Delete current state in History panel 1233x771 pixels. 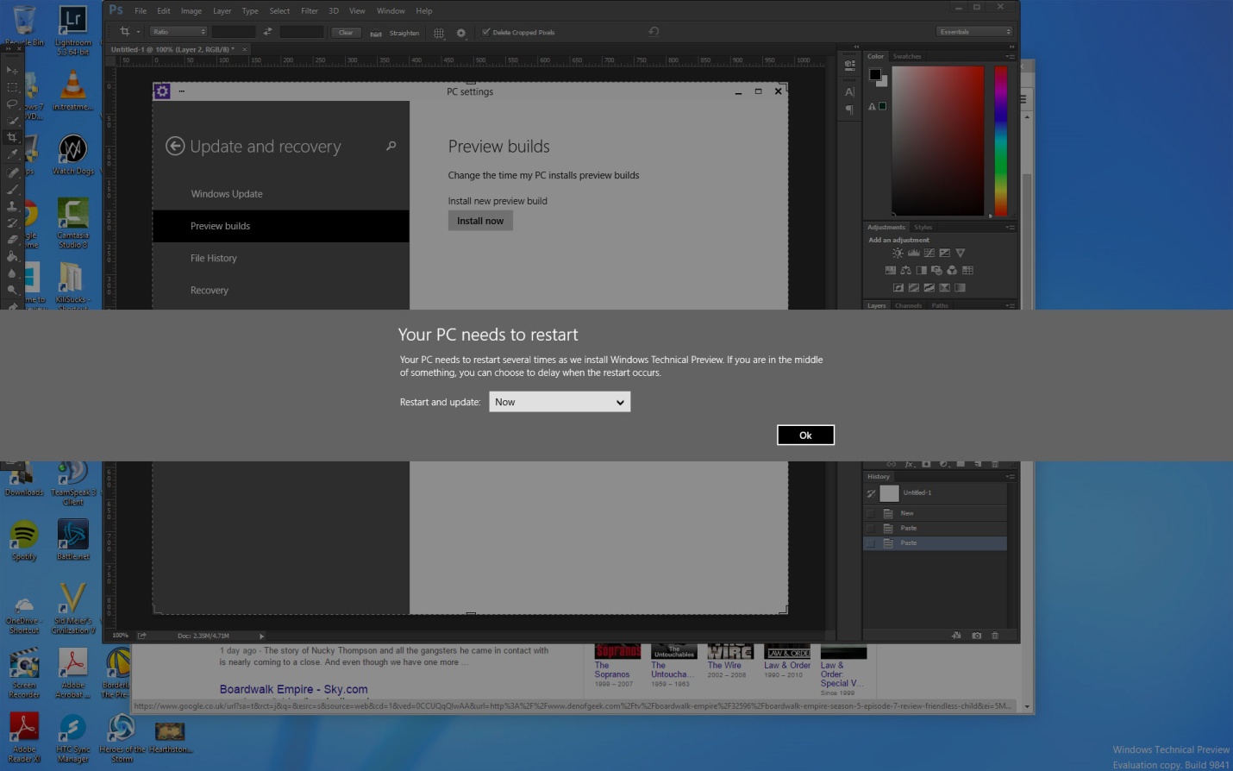[x=995, y=636]
